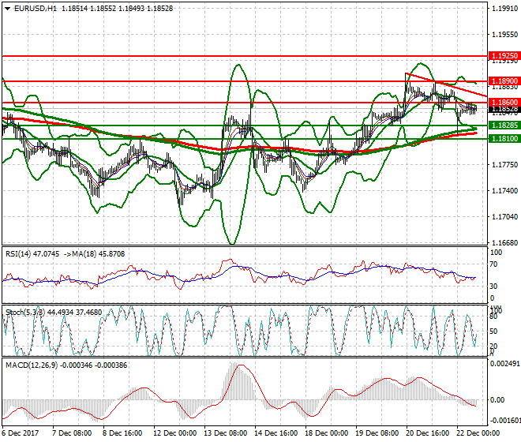Select the descending red trendline near 1.18900
This screenshot has height=442, width=521.
pyautogui.click(x=446, y=84)
